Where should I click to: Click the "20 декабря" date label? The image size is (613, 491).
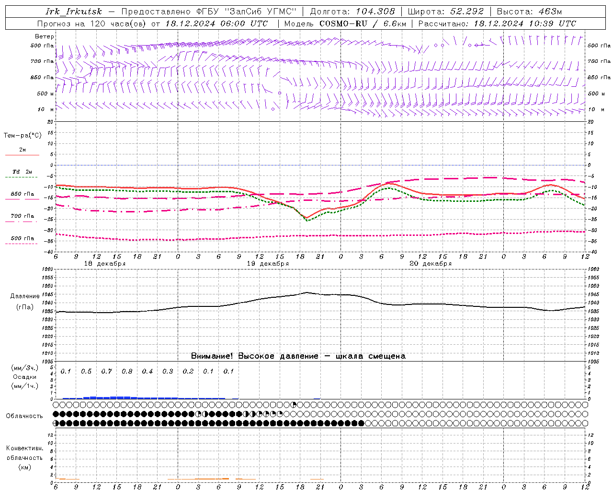(x=431, y=264)
